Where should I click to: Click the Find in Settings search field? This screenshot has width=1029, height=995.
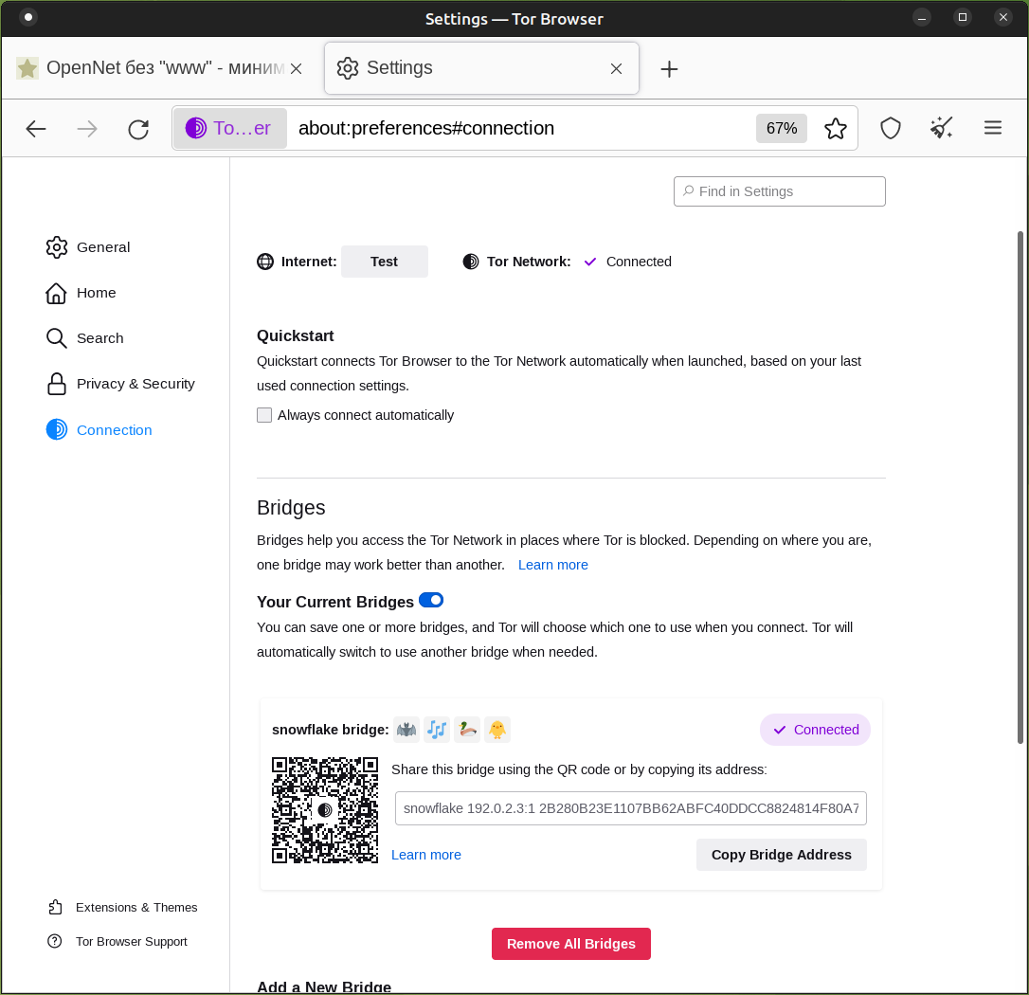(780, 191)
